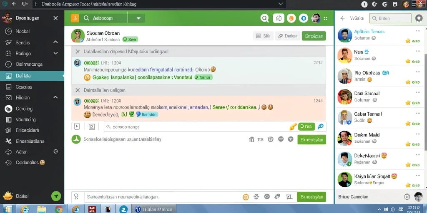
Task: Click the magnifier circle icon in green header
Action: point(264,18)
